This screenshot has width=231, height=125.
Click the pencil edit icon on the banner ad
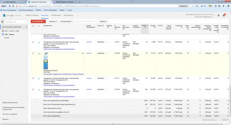[x=83, y=53]
